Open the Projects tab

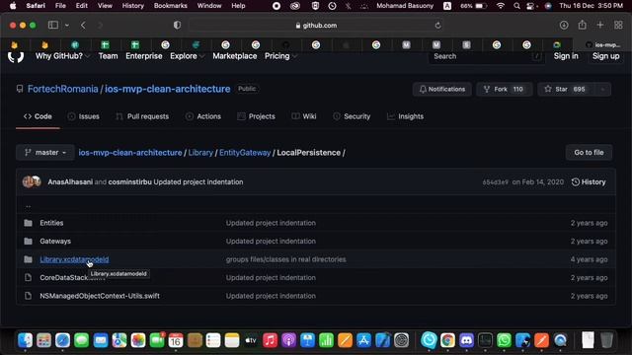256,116
